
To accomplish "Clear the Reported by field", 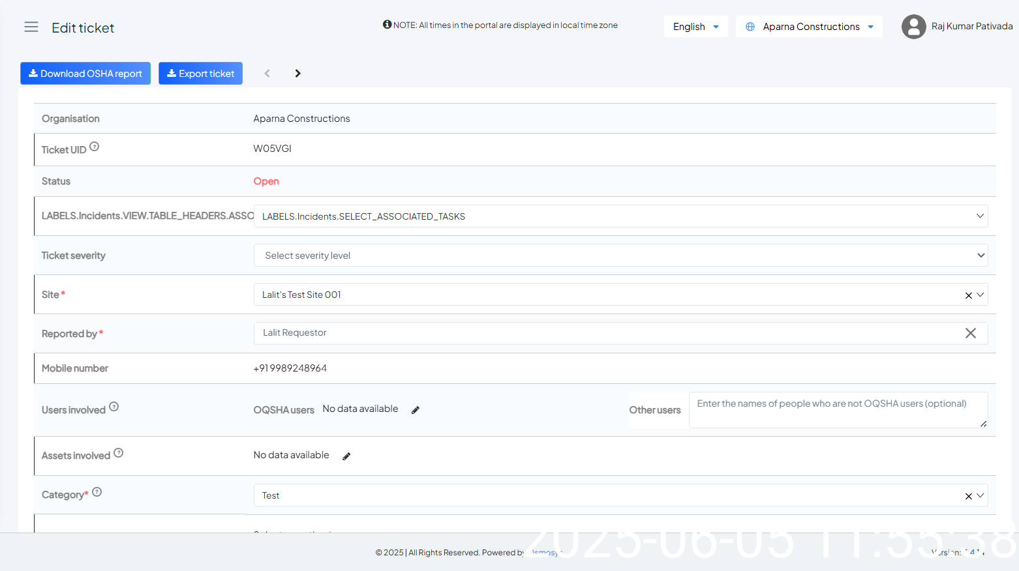I will (970, 333).
